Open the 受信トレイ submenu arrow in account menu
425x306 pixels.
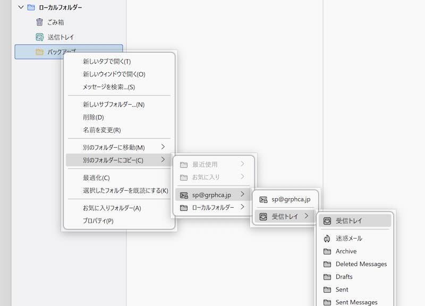[x=307, y=216]
